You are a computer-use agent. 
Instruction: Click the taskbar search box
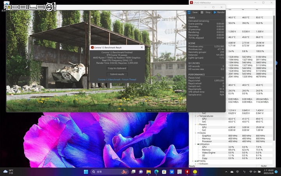pos(110,172)
